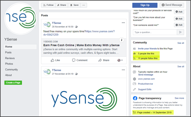Select Home in the left sidebar
Screen dimensions: 191x117
click(x=20, y=47)
